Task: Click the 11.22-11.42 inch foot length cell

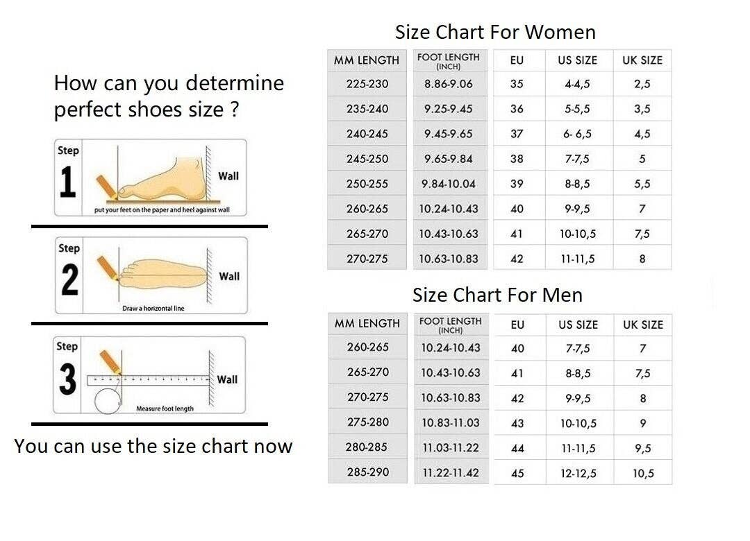Action: pos(451,472)
